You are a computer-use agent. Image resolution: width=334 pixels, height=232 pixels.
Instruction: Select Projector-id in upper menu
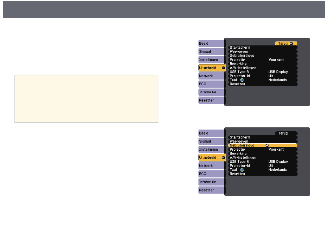pyautogui.click(x=263, y=76)
